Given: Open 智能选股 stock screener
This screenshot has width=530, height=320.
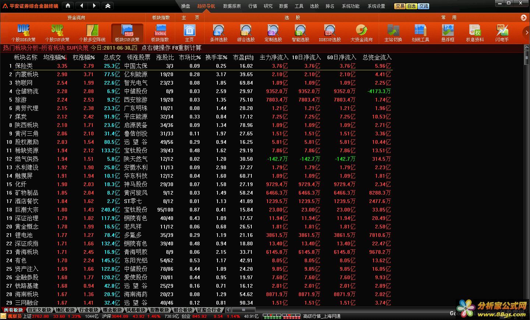Looking at the screenshot, I should (x=300, y=33).
